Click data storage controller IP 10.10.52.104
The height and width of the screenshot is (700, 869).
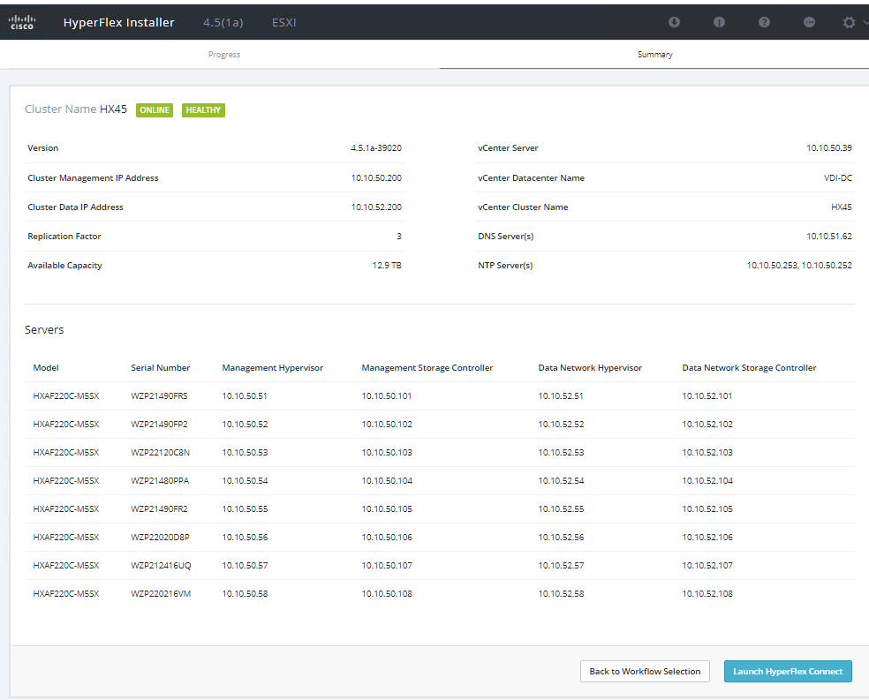point(707,481)
